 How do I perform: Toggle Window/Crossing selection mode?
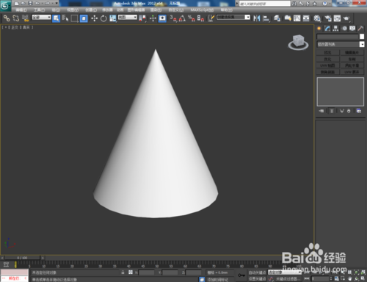[x=84, y=18]
